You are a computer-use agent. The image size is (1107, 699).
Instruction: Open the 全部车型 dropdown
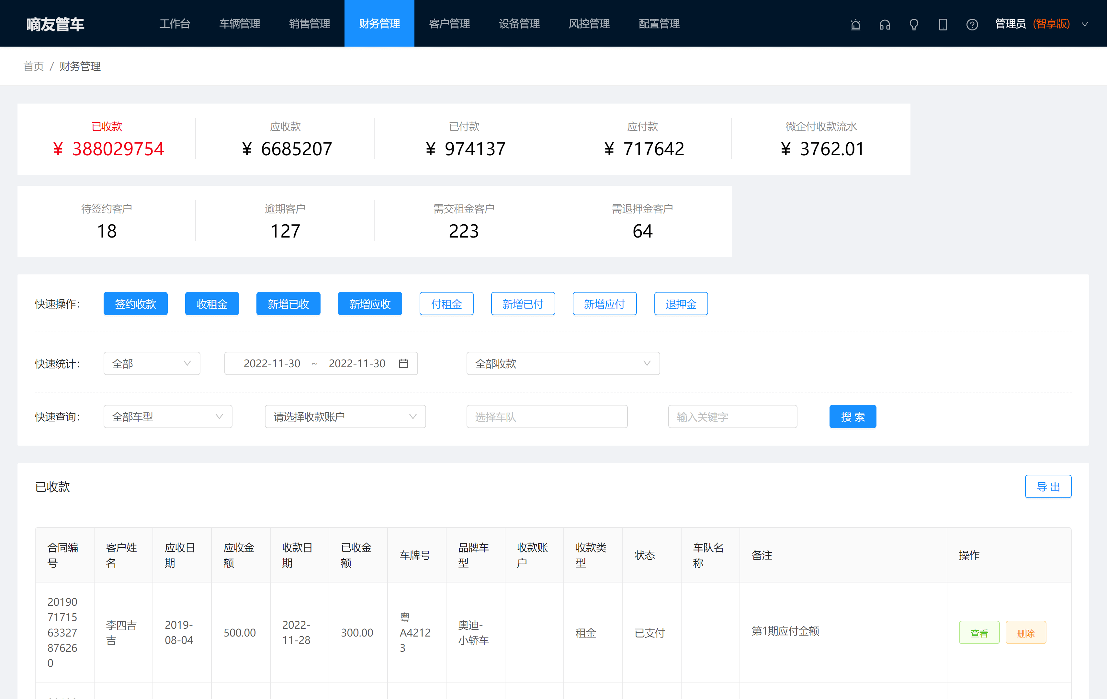168,416
